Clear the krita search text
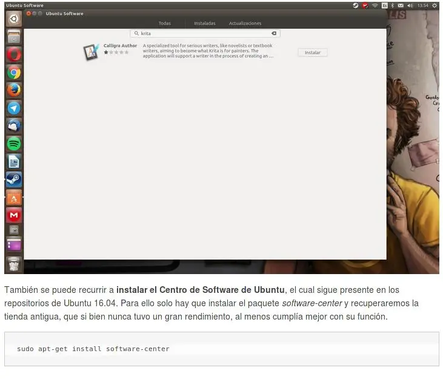The width and height of the screenshot is (443, 379). (274, 33)
